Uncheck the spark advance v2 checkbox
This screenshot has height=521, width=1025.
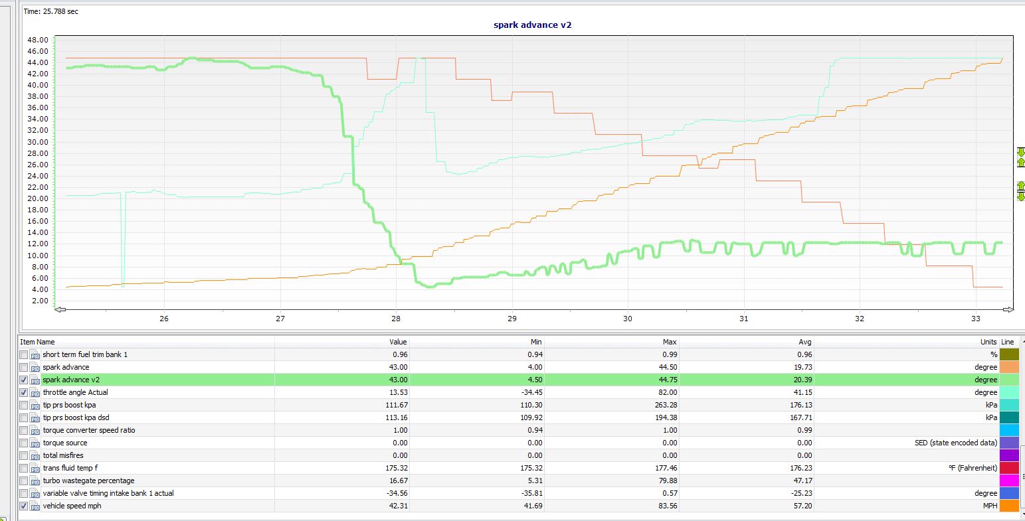[24, 380]
